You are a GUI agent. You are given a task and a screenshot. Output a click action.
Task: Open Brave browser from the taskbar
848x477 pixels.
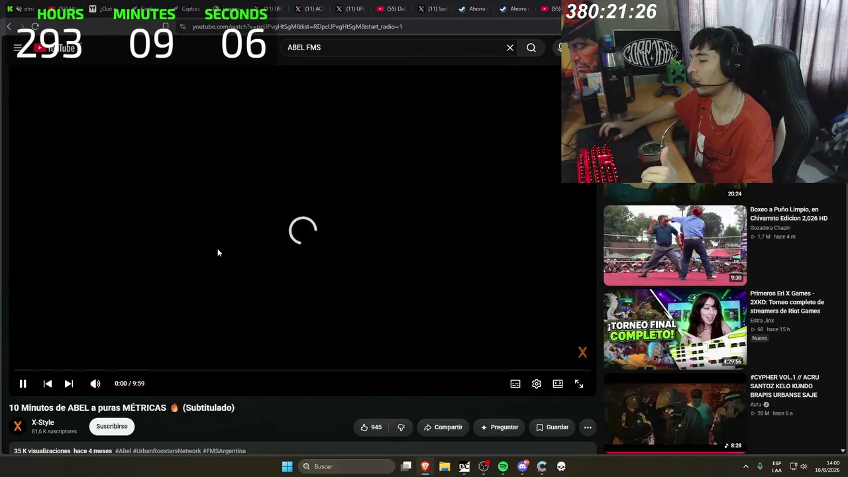click(x=425, y=466)
